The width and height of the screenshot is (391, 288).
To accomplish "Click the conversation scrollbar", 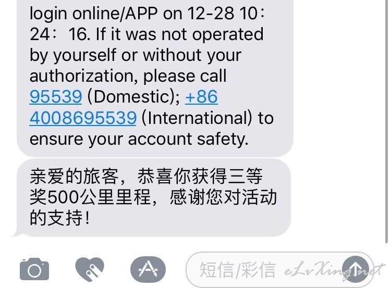I will coord(386,120).
